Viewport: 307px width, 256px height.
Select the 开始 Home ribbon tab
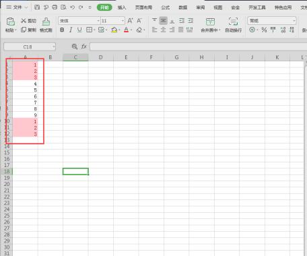104,7
